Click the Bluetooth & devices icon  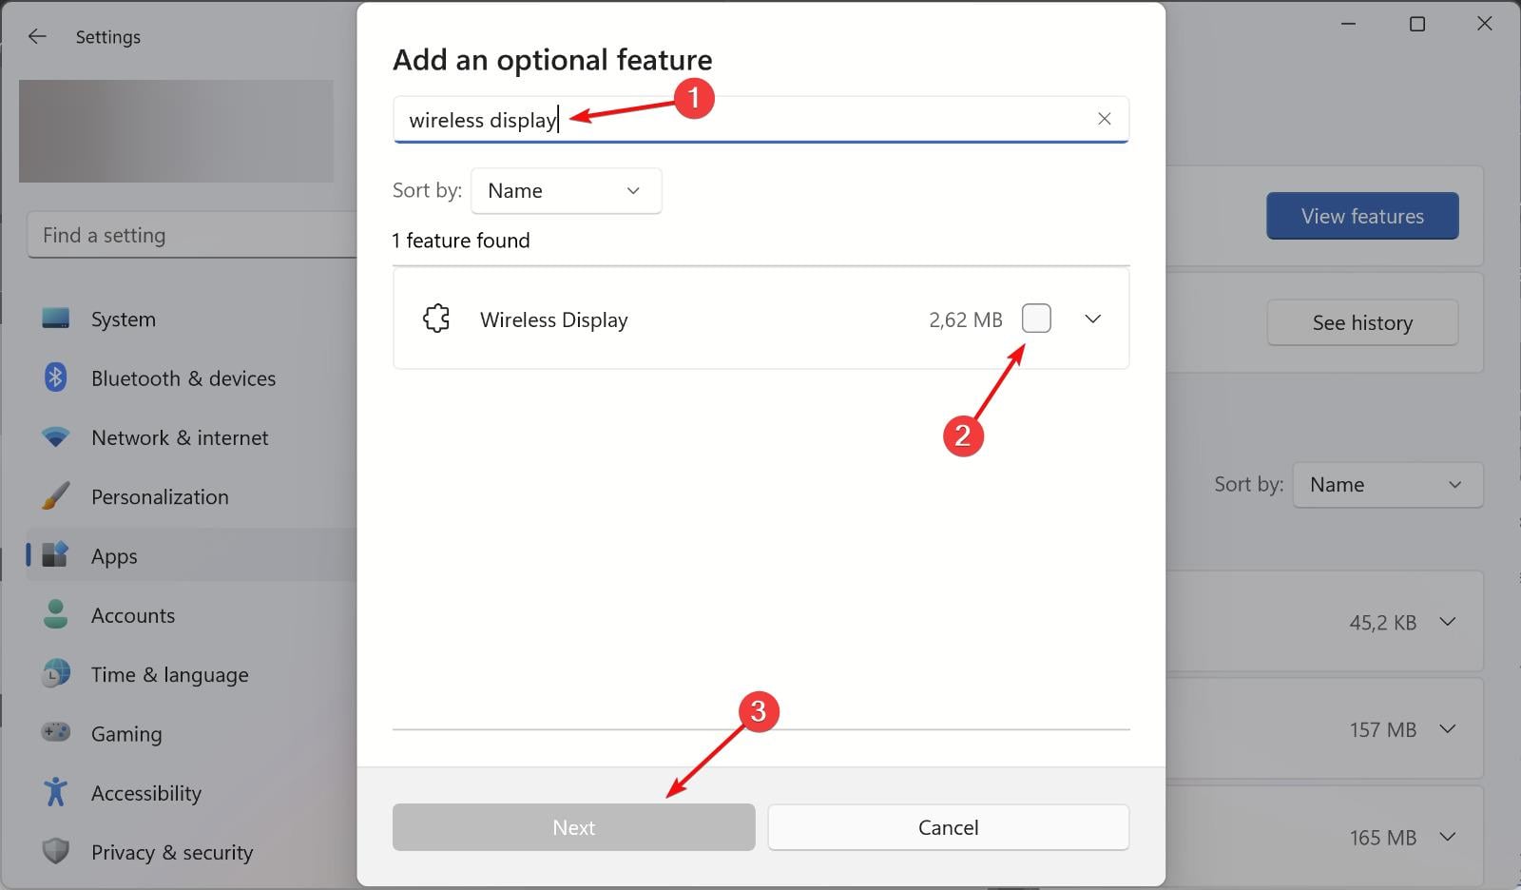tap(55, 377)
